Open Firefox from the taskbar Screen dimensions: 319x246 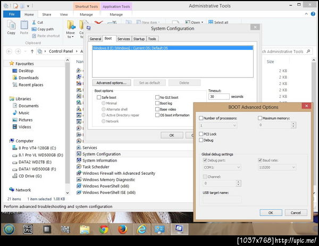tap(123, 230)
